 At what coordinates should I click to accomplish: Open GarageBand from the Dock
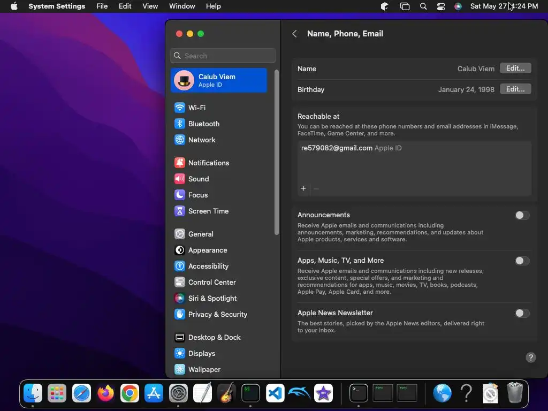coord(226,393)
